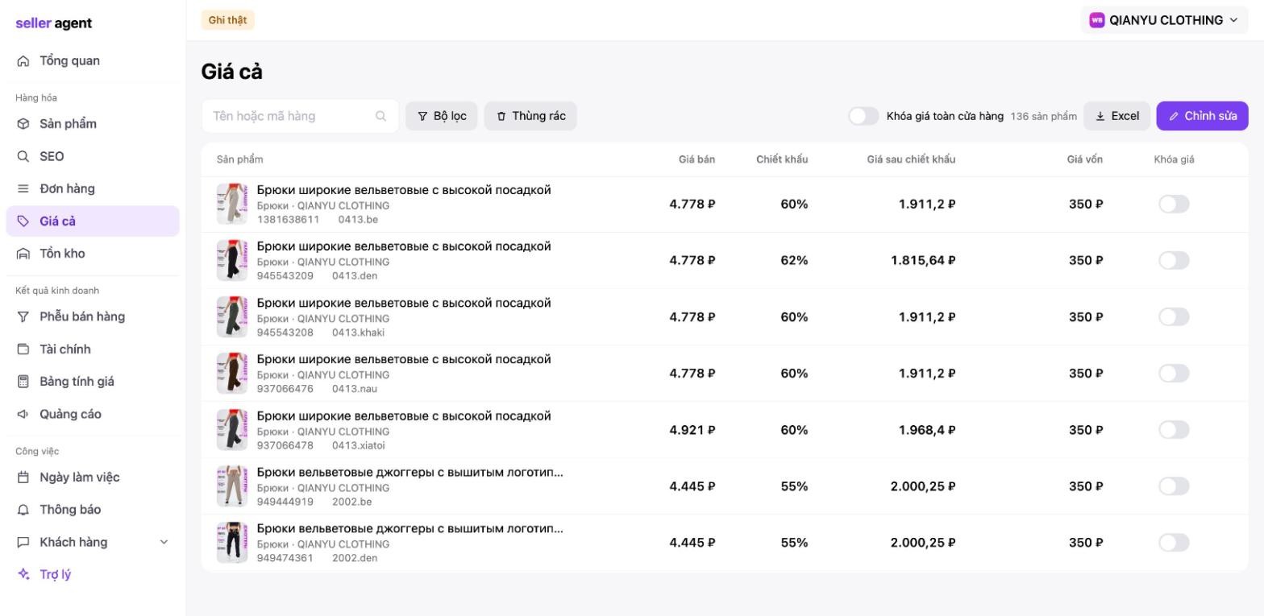Click the Trợ lý sparkle icon
The image size is (1264, 616).
[x=23, y=574]
